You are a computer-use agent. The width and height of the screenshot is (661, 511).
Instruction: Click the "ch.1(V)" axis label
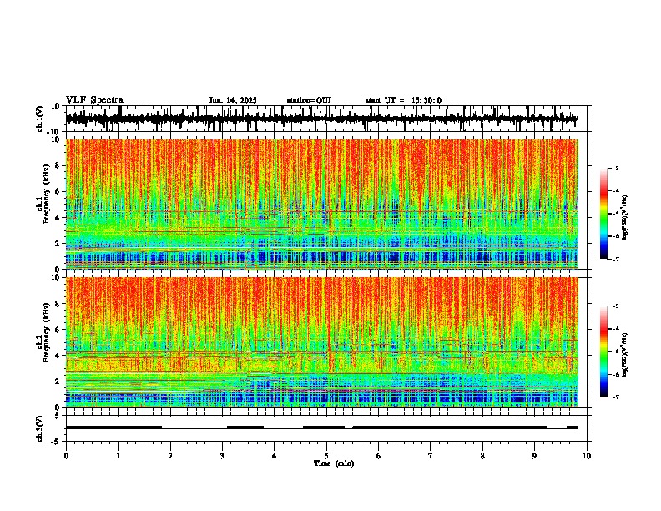coord(41,119)
